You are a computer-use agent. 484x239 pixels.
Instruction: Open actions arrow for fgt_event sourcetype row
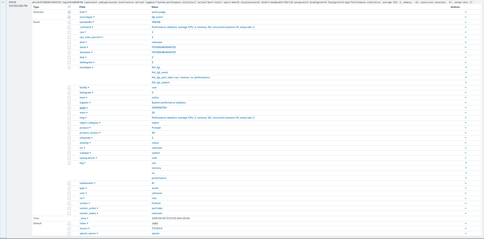[x=466, y=17]
